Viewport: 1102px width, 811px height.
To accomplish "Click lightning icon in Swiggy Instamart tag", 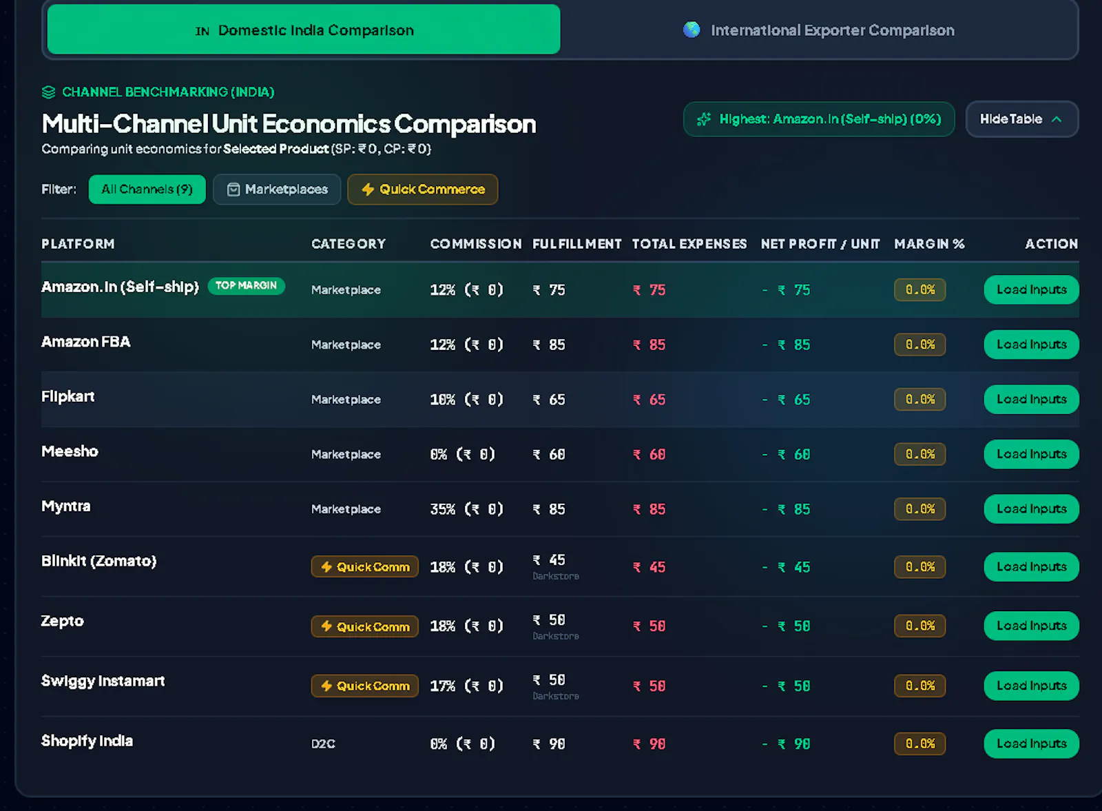I will pos(326,686).
